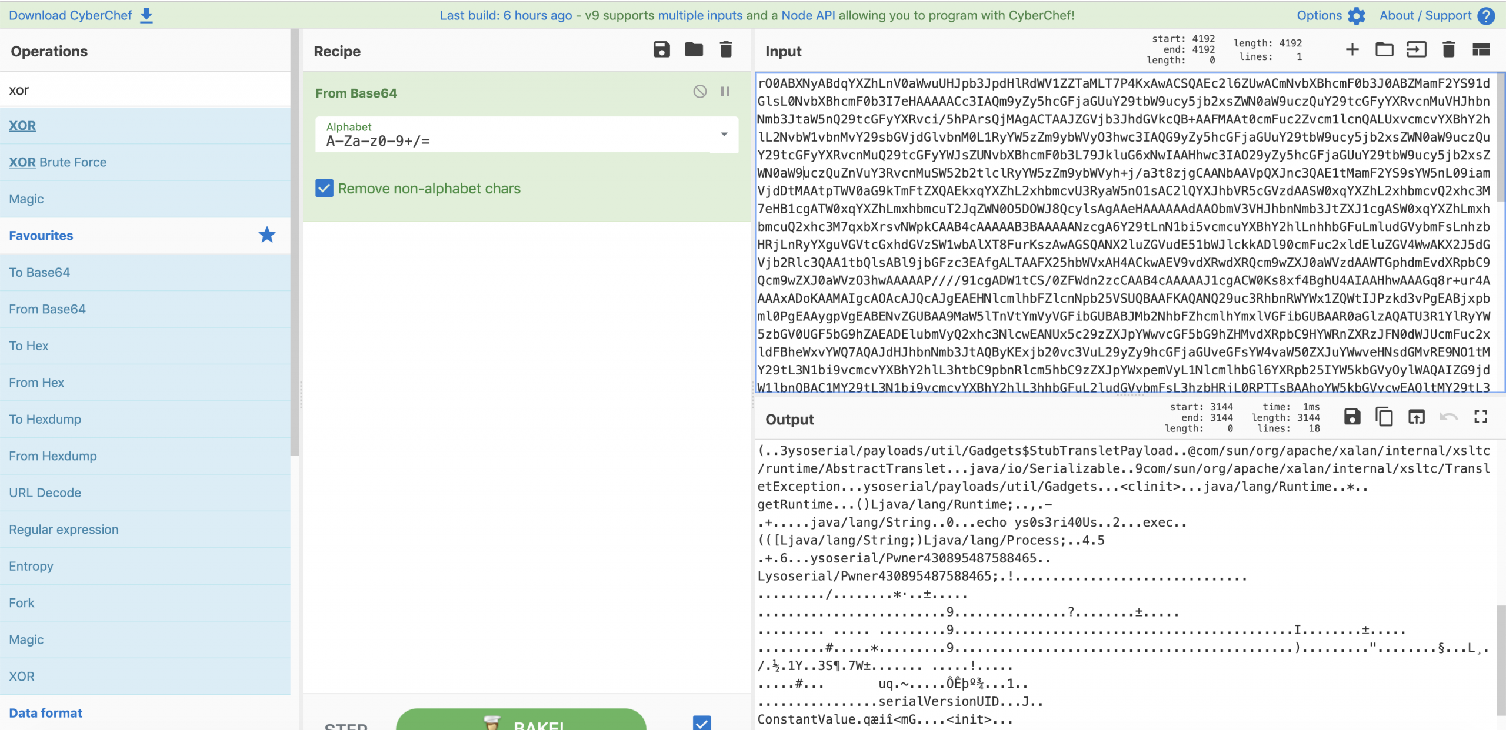Click the Last build banner message
This screenshot has width=1506, height=730.
click(x=757, y=16)
